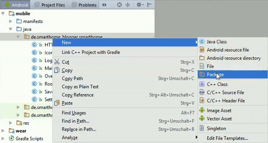Select Cut from the context menu

[125, 62]
